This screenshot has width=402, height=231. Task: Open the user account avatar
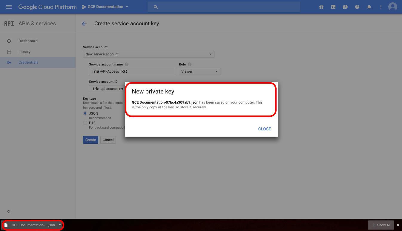click(x=393, y=7)
